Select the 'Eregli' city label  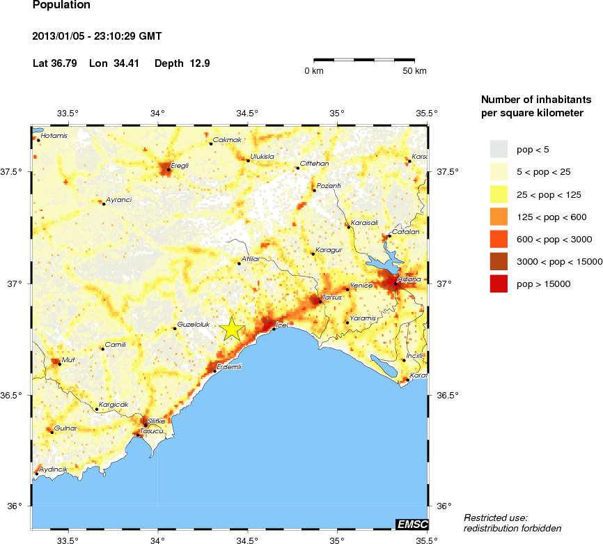coord(180,166)
